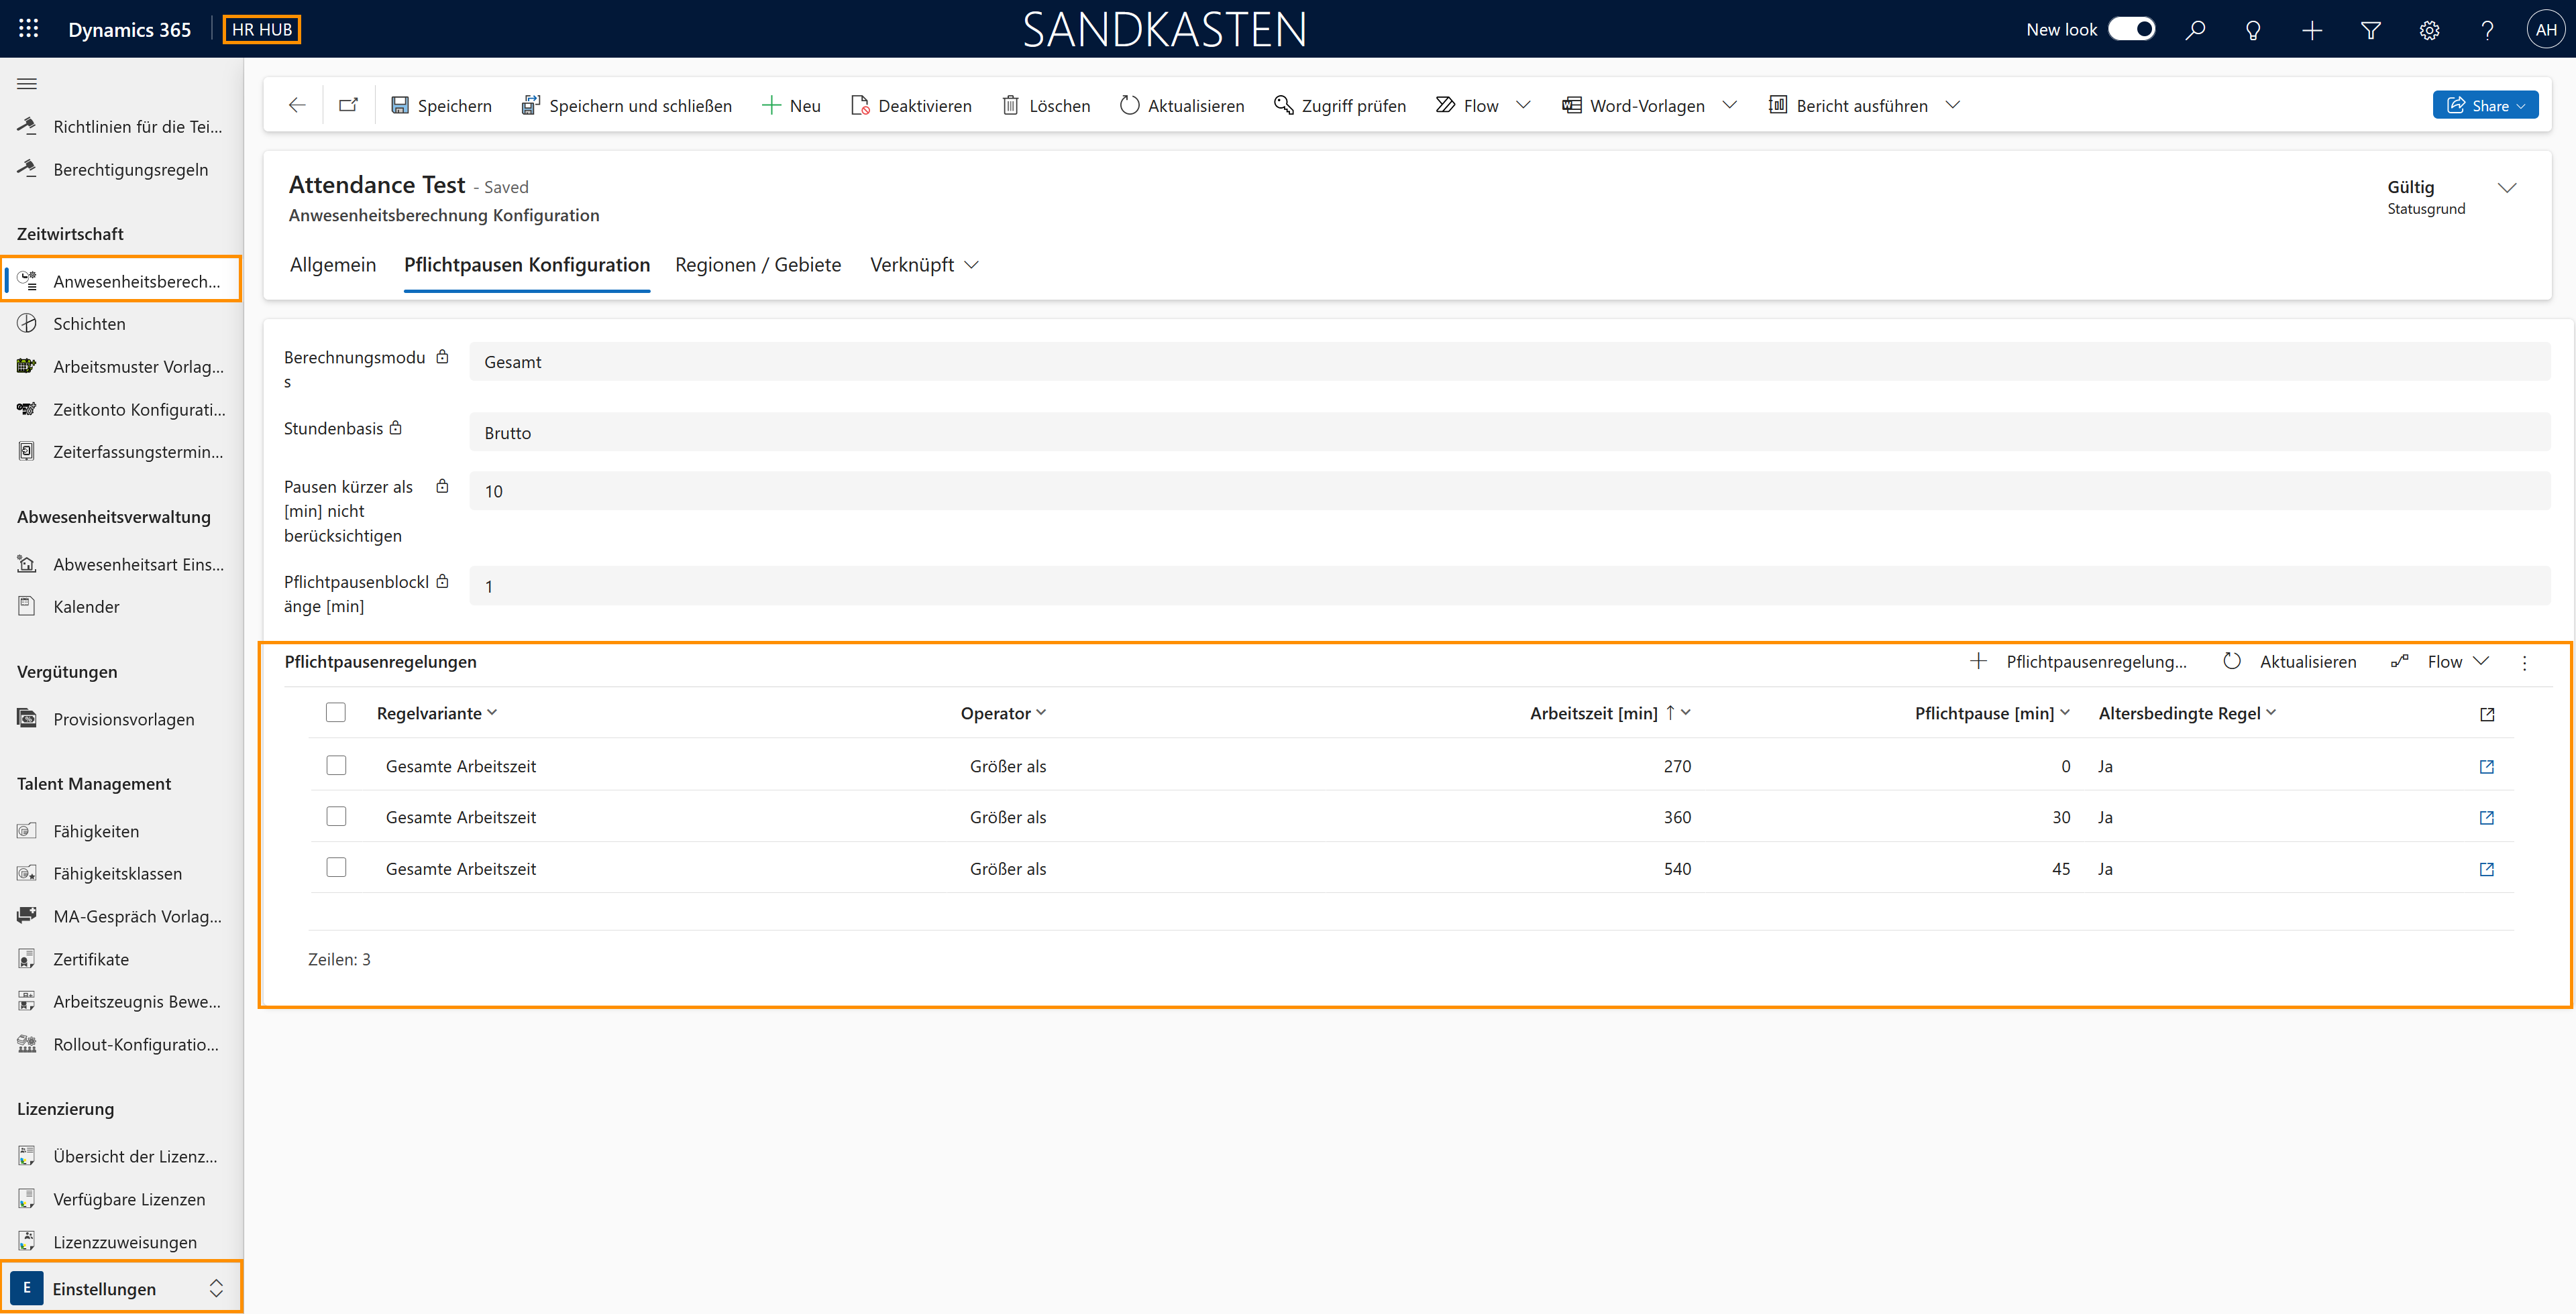The height and width of the screenshot is (1314, 2576).
Task: Click the lightbulb assistant icon
Action: click(2253, 30)
